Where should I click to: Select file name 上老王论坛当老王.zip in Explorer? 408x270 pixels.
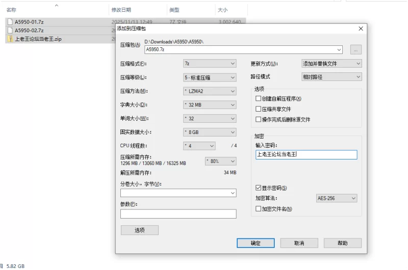click(x=38, y=39)
